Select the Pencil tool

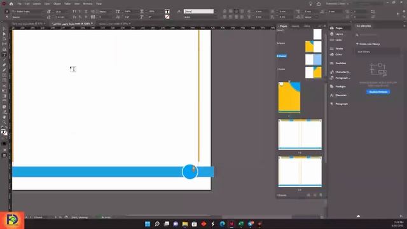point(4,70)
